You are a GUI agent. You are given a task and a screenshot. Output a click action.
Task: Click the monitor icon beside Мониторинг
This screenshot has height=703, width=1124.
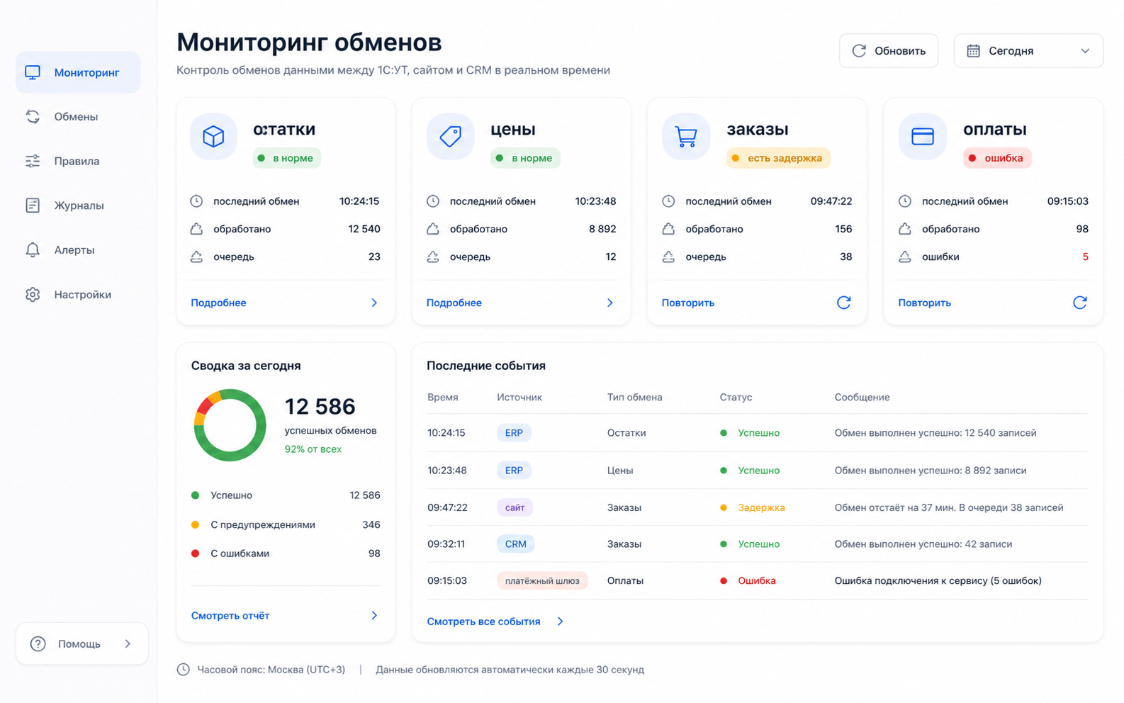coord(33,72)
